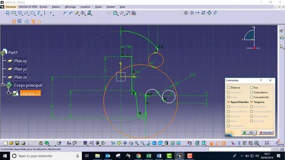
Task: Collapse the Corps principal tree node
Action: (x=3, y=85)
